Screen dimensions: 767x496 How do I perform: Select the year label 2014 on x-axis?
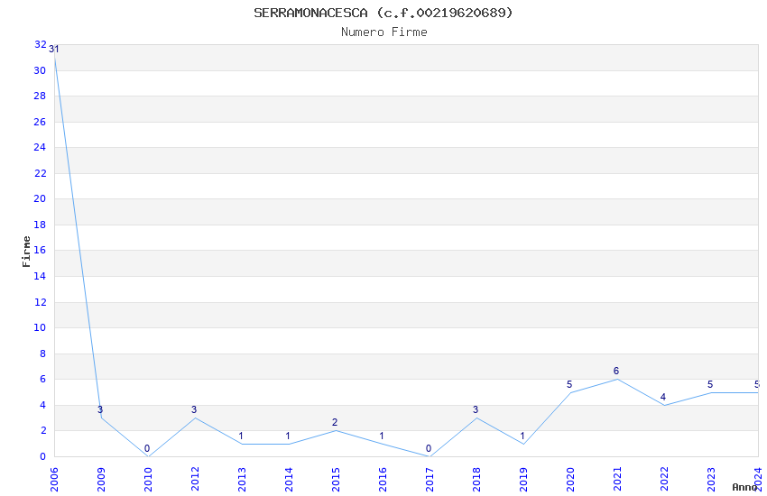click(x=289, y=479)
